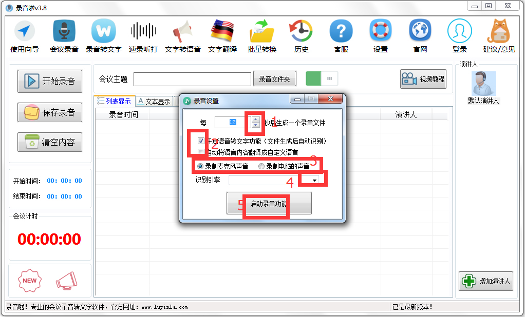This screenshot has width=525, height=317.
Task: Click the 速录听打 waveform icon
Action: tap(143, 31)
